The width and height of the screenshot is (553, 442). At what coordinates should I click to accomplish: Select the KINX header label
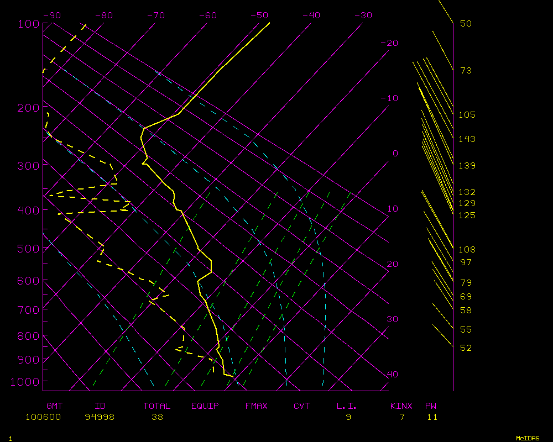point(401,406)
